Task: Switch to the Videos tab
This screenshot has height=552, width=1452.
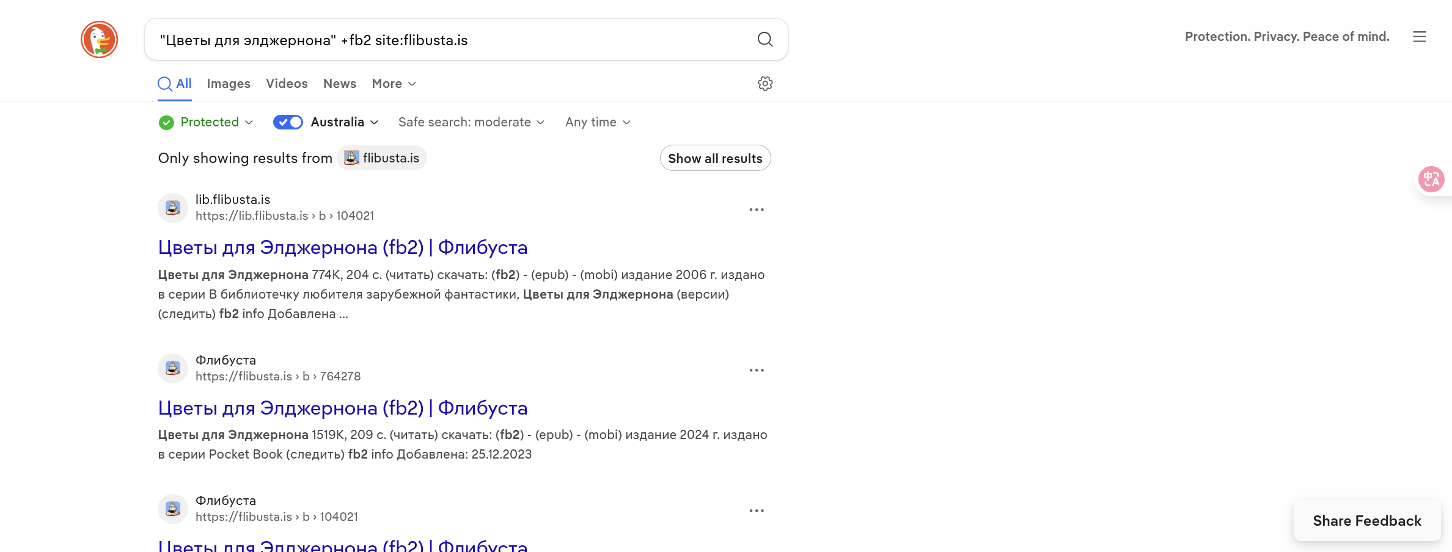Action: point(287,84)
